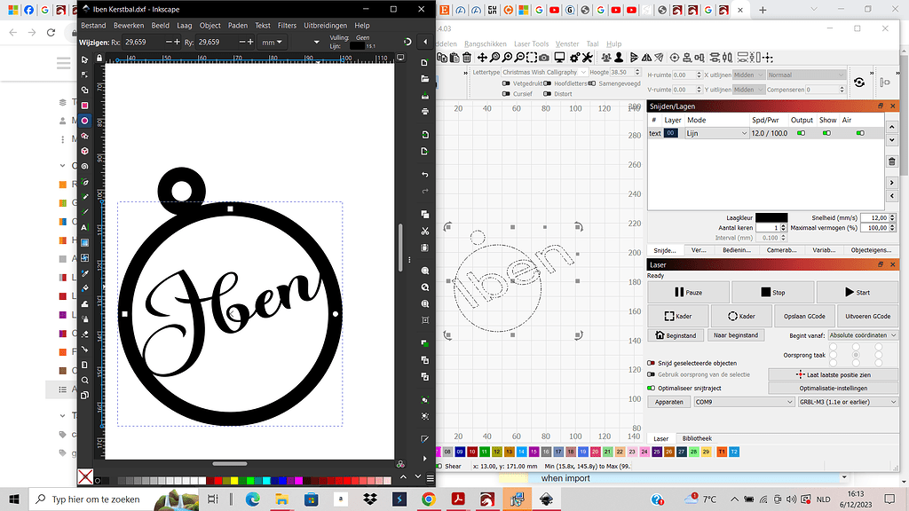
Task: Open the COM9 port dropdown
Action: [744, 401]
